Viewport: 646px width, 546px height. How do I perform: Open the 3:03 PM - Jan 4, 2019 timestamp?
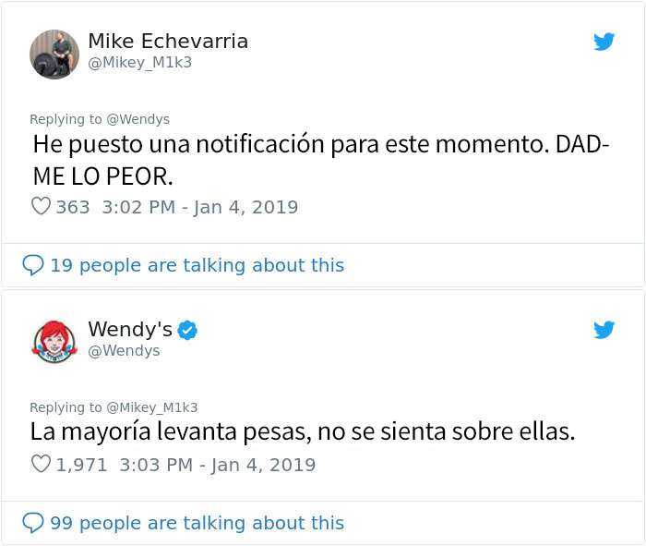pos(216,465)
